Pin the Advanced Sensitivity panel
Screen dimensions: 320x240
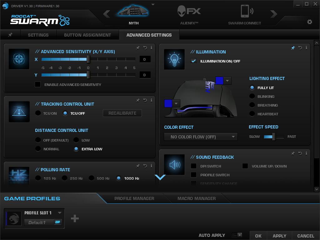click(x=138, y=48)
